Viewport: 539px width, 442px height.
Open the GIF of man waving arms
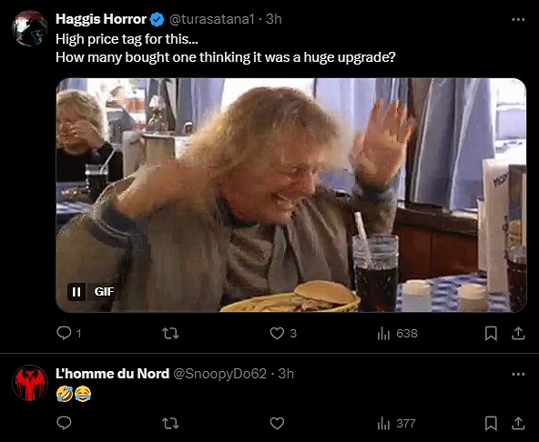click(x=291, y=195)
